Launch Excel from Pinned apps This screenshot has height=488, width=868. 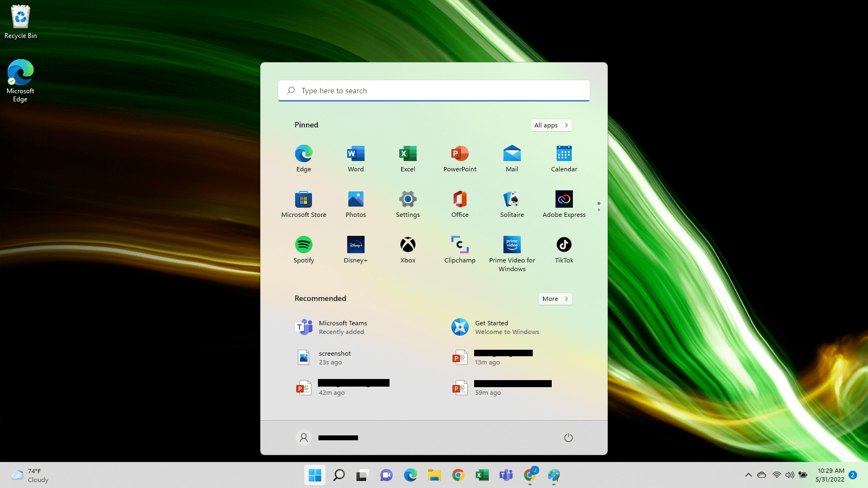(407, 158)
